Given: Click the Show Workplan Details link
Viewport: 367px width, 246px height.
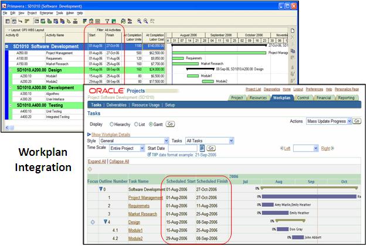Looking at the screenshot, I should pos(111,135).
